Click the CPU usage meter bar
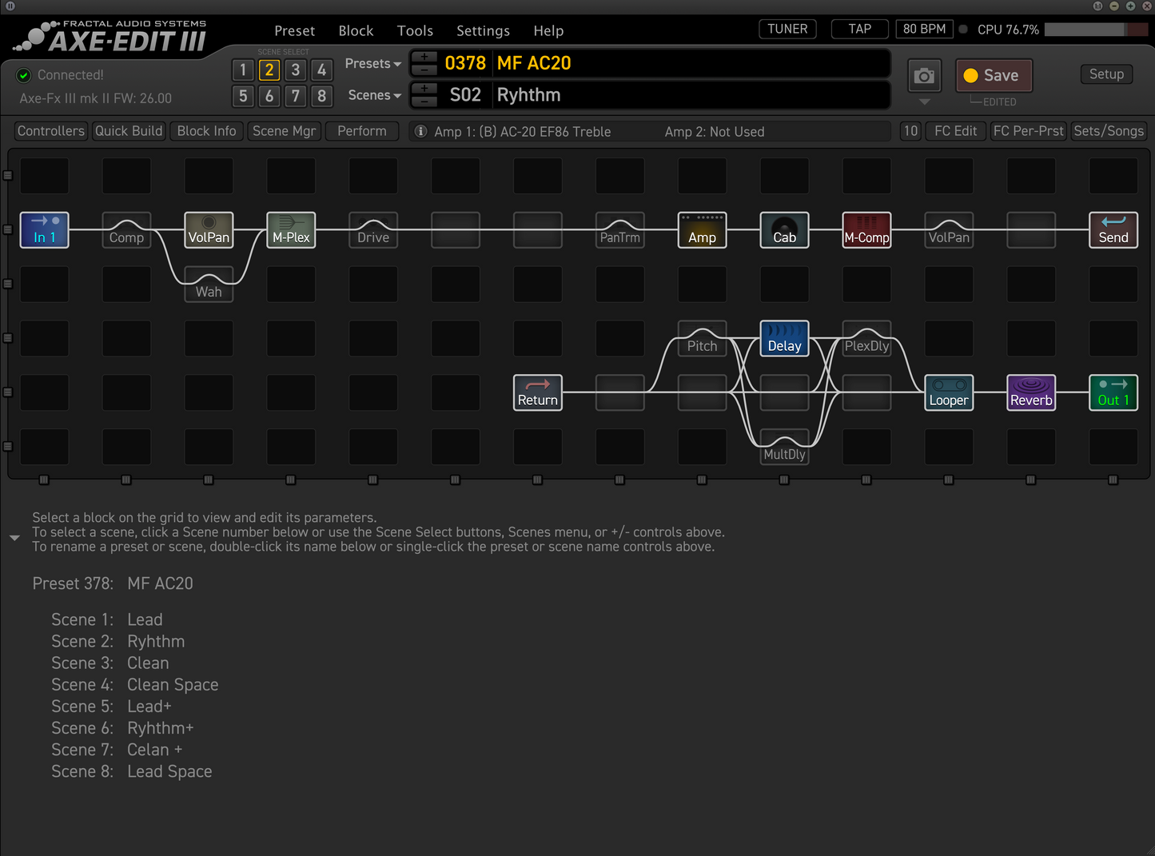Viewport: 1155px width, 856px height. point(1097,30)
